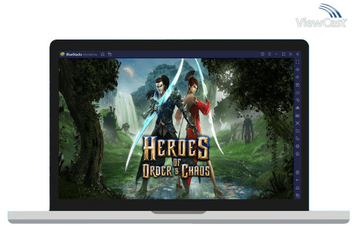Decrease volume with the lower speaker icon
The image size is (354, 244).
point(298,77)
